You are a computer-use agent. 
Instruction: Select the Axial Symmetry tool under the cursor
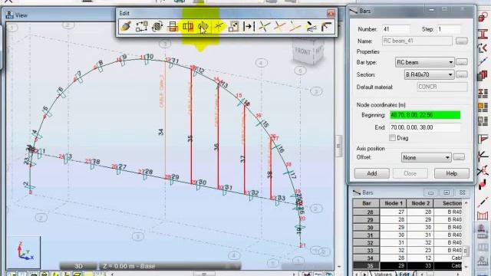(203, 26)
